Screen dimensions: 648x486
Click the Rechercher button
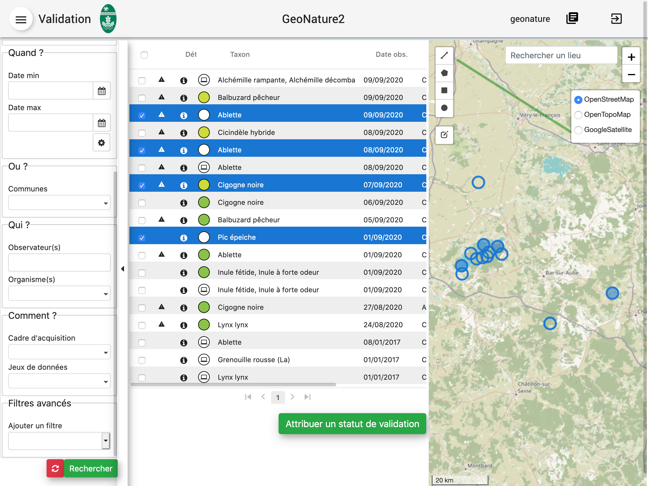click(91, 468)
